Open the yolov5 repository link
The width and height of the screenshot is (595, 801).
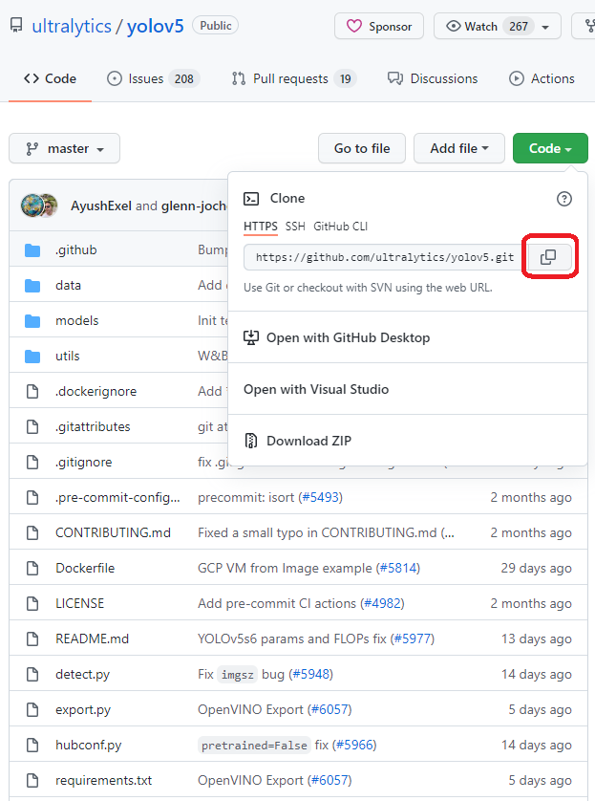click(x=155, y=26)
